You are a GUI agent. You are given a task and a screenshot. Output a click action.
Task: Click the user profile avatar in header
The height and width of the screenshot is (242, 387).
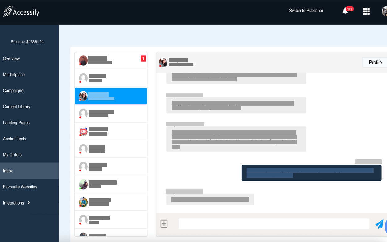385,11
